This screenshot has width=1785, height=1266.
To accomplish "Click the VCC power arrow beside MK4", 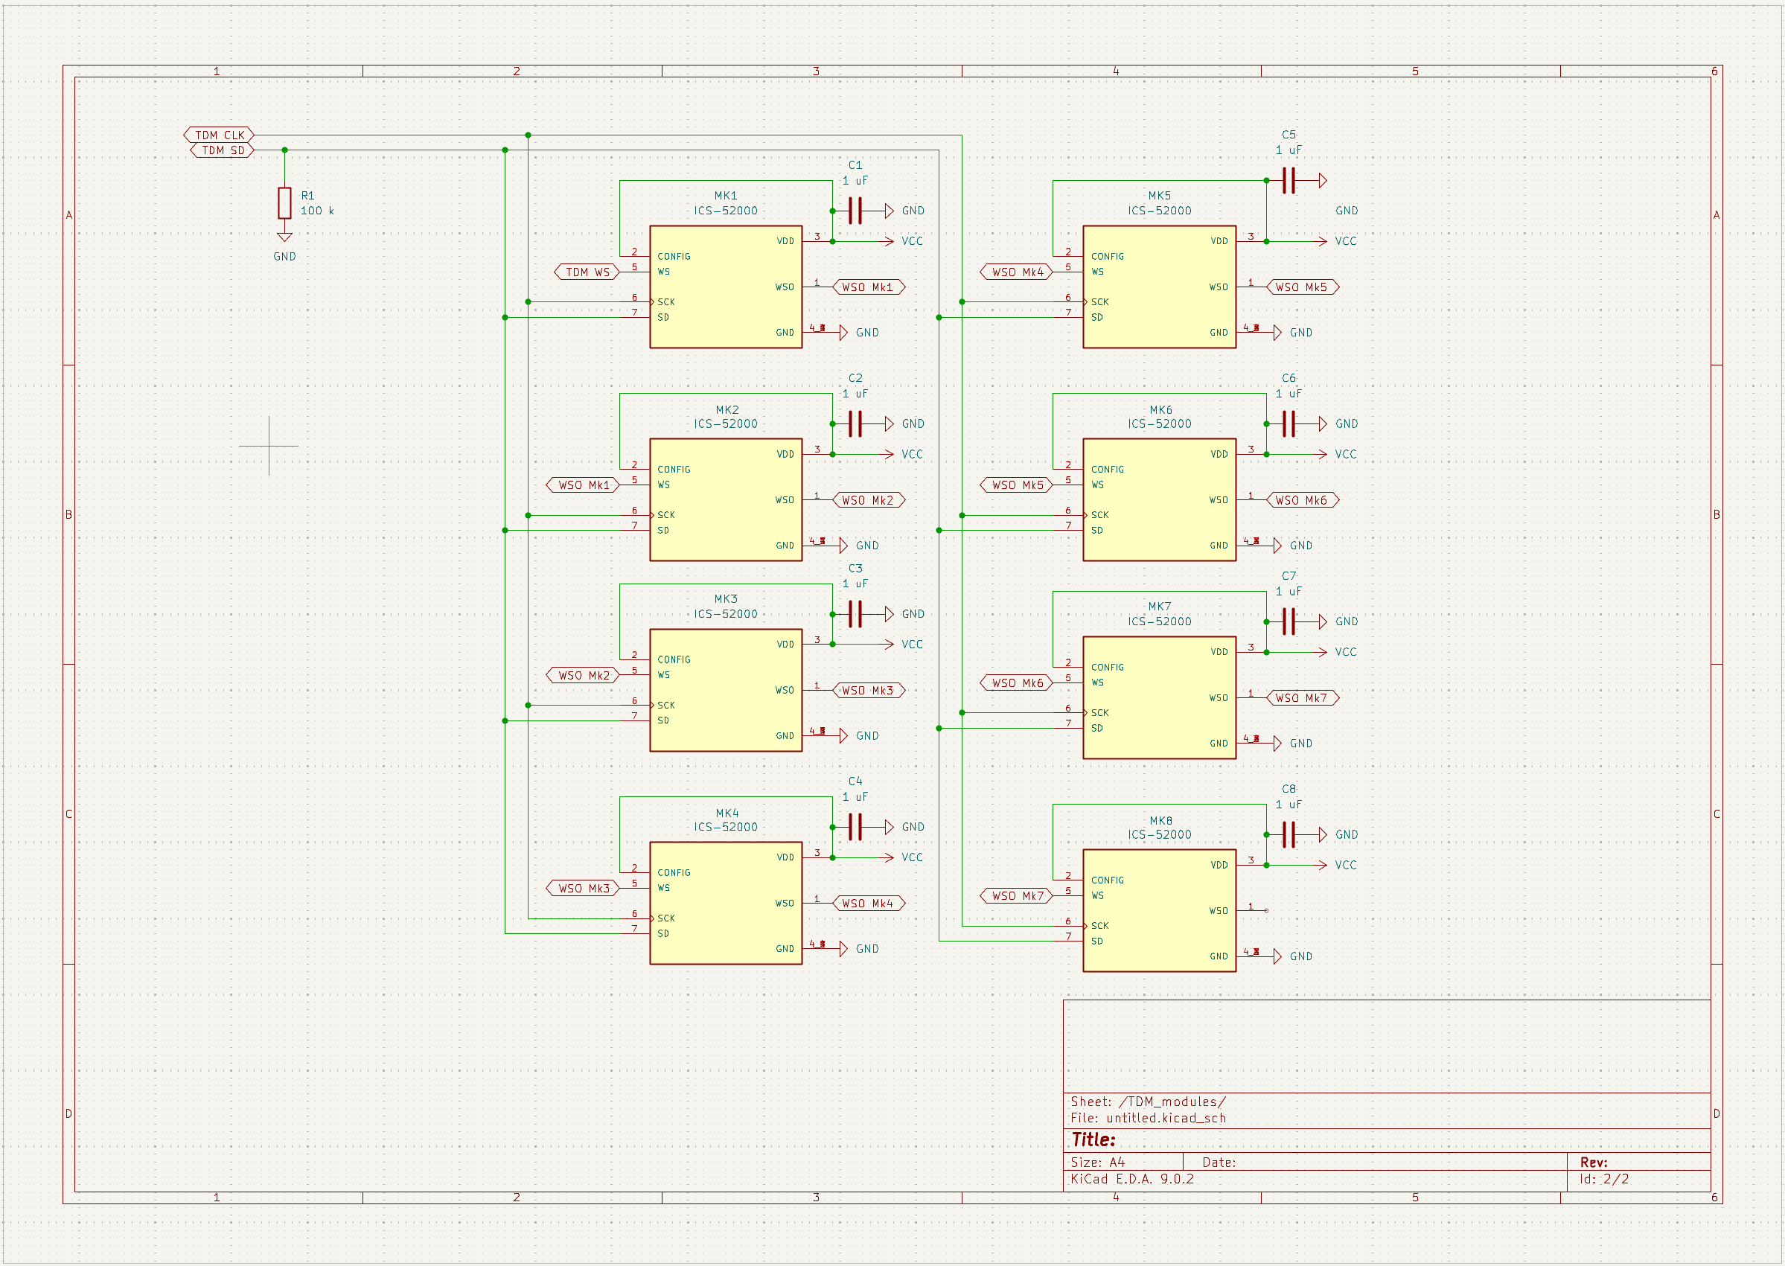I will (x=888, y=857).
